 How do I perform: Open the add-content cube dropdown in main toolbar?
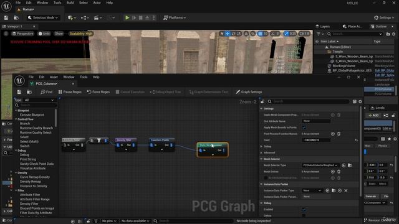click(x=72, y=17)
